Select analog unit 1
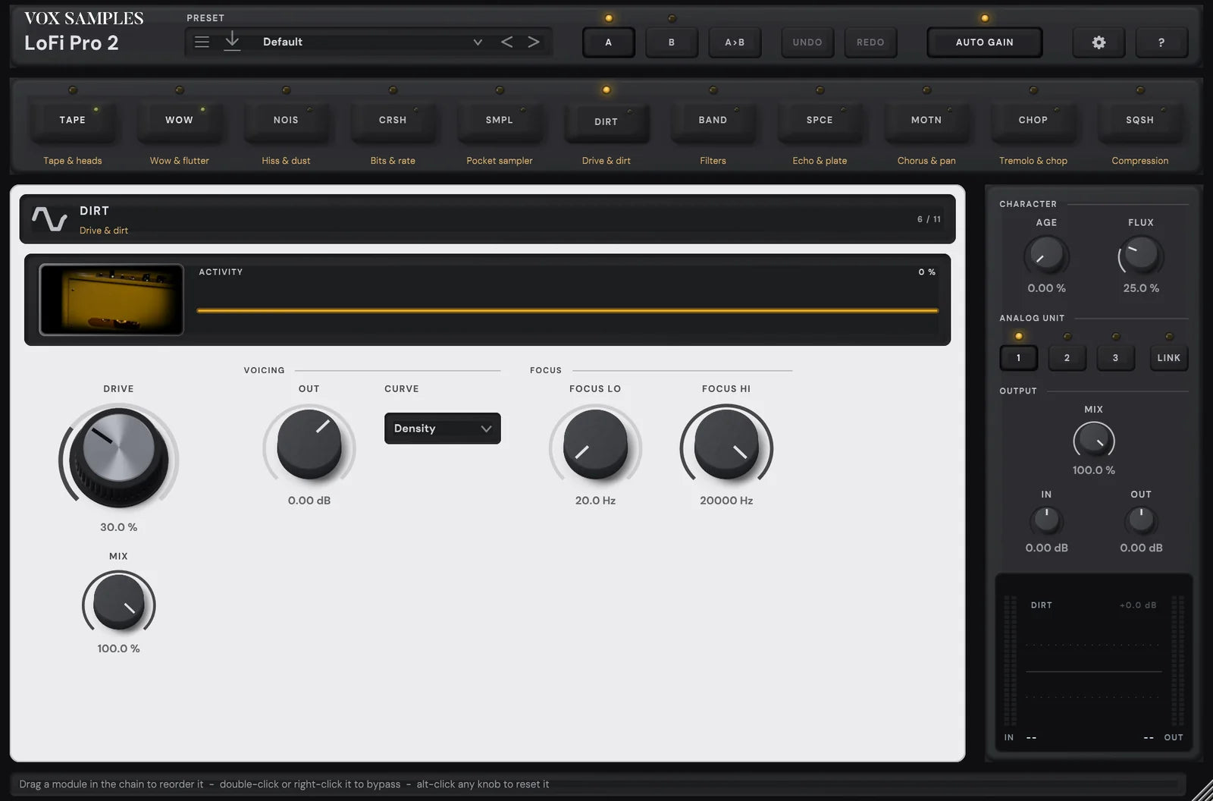The height and width of the screenshot is (801, 1213). (x=1018, y=358)
